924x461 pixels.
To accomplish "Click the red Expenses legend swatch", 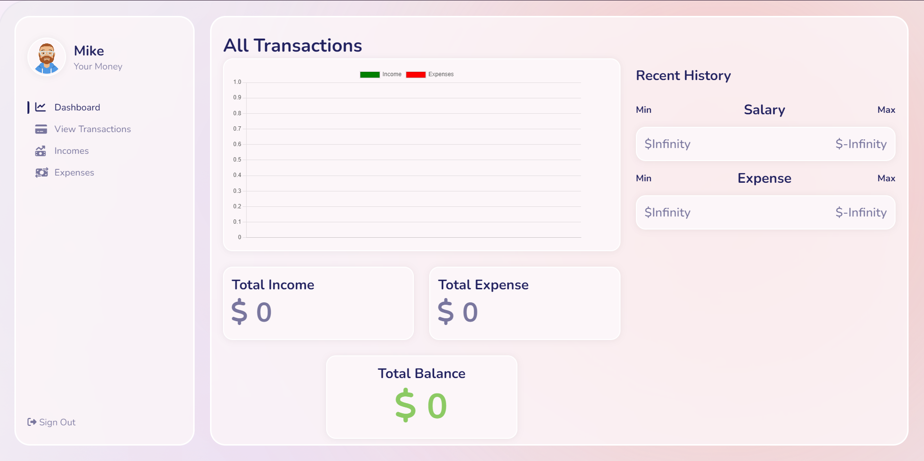I will coord(415,75).
